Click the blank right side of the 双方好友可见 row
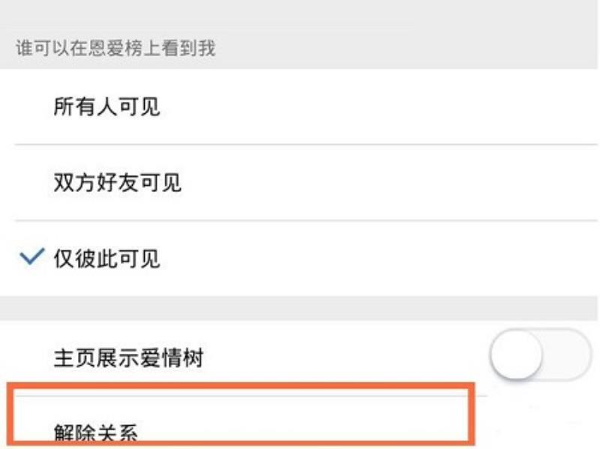 pyautogui.click(x=390, y=182)
